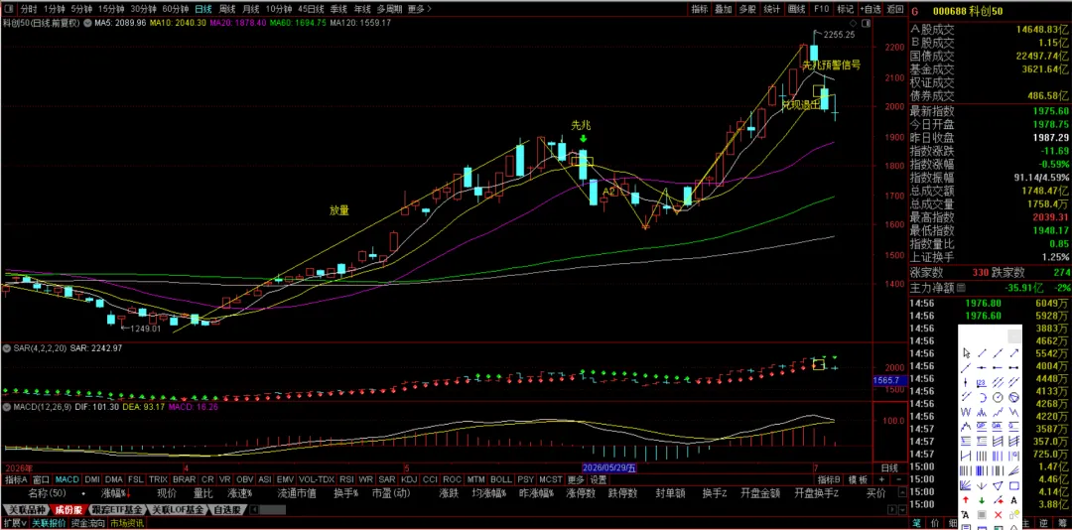
Task: Open the 市场资讯 tab
Action: pos(127,523)
